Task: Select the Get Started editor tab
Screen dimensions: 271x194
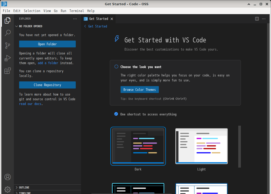Action: 98,19
